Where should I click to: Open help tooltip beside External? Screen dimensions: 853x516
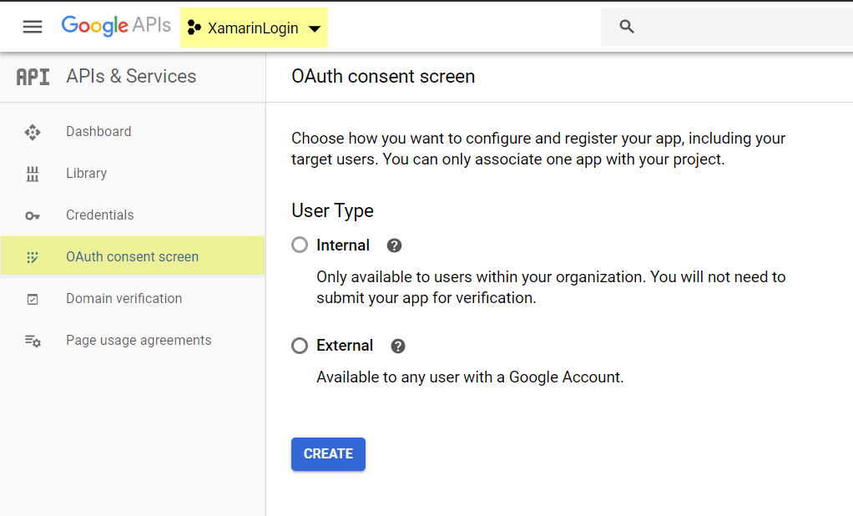[398, 346]
